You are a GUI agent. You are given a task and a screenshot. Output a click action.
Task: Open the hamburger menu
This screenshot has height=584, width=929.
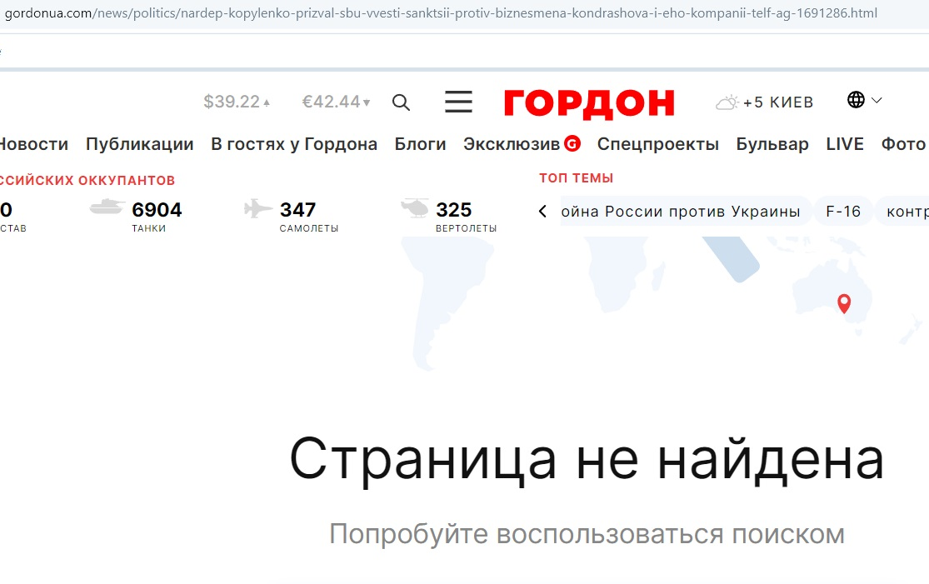click(458, 102)
